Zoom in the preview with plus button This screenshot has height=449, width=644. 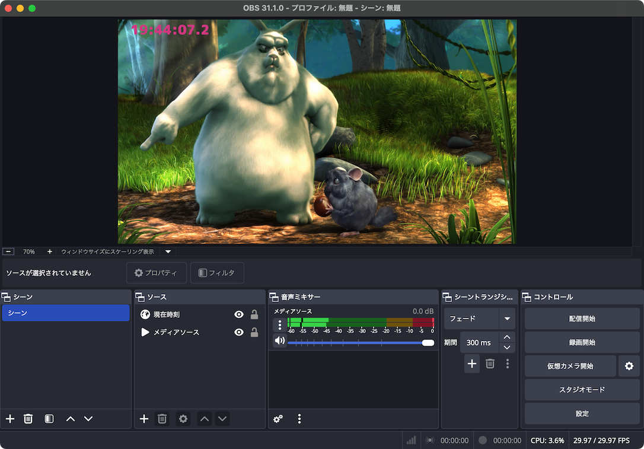click(49, 251)
